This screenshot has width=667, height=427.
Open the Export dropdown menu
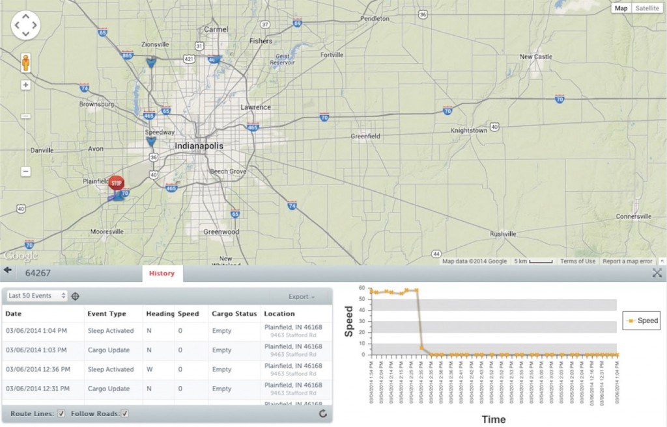pos(301,297)
